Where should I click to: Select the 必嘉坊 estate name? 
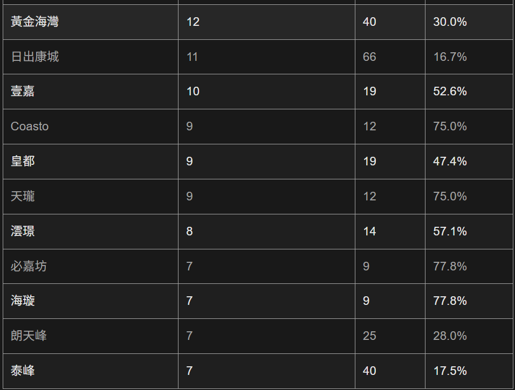(29, 266)
